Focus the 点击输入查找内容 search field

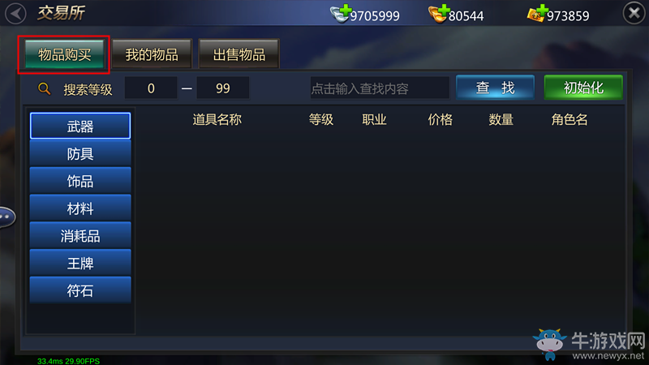(380, 88)
